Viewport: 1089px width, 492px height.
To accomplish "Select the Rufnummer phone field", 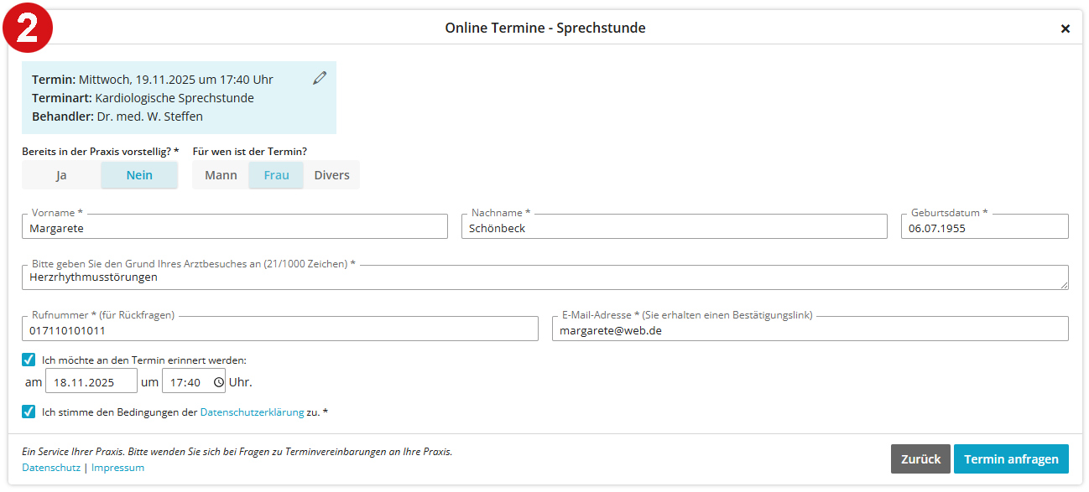I will click(280, 329).
